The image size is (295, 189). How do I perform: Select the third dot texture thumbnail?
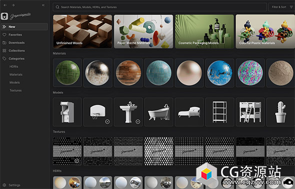tap(128, 151)
